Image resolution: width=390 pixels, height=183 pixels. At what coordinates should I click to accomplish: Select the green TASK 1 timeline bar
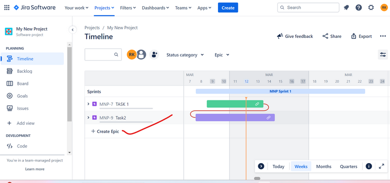(235, 104)
